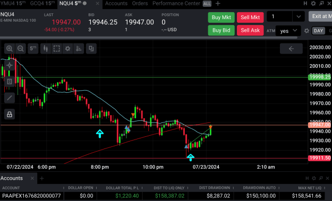332x201 pixels.
Task: Click the detach chart window icon
Action: pyautogui.click(x=91, y=49)
